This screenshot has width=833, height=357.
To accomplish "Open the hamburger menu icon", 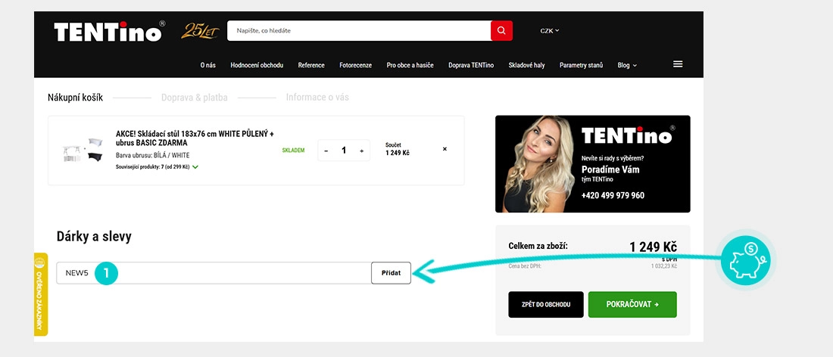I will 678,64.
